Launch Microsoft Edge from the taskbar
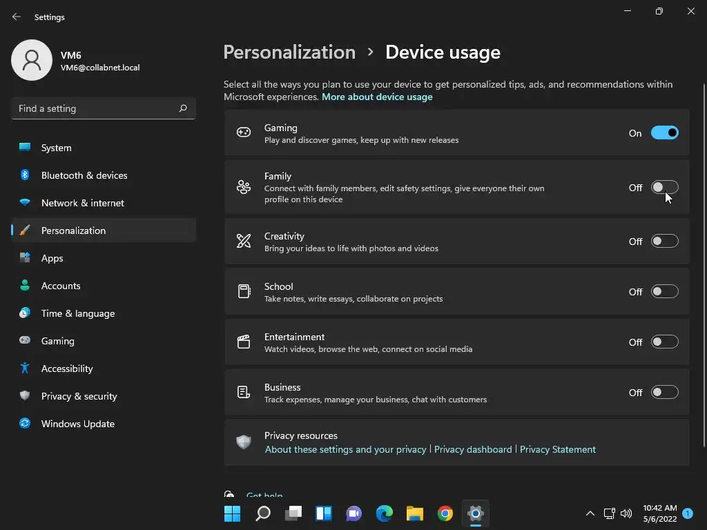 coord(384,513)
